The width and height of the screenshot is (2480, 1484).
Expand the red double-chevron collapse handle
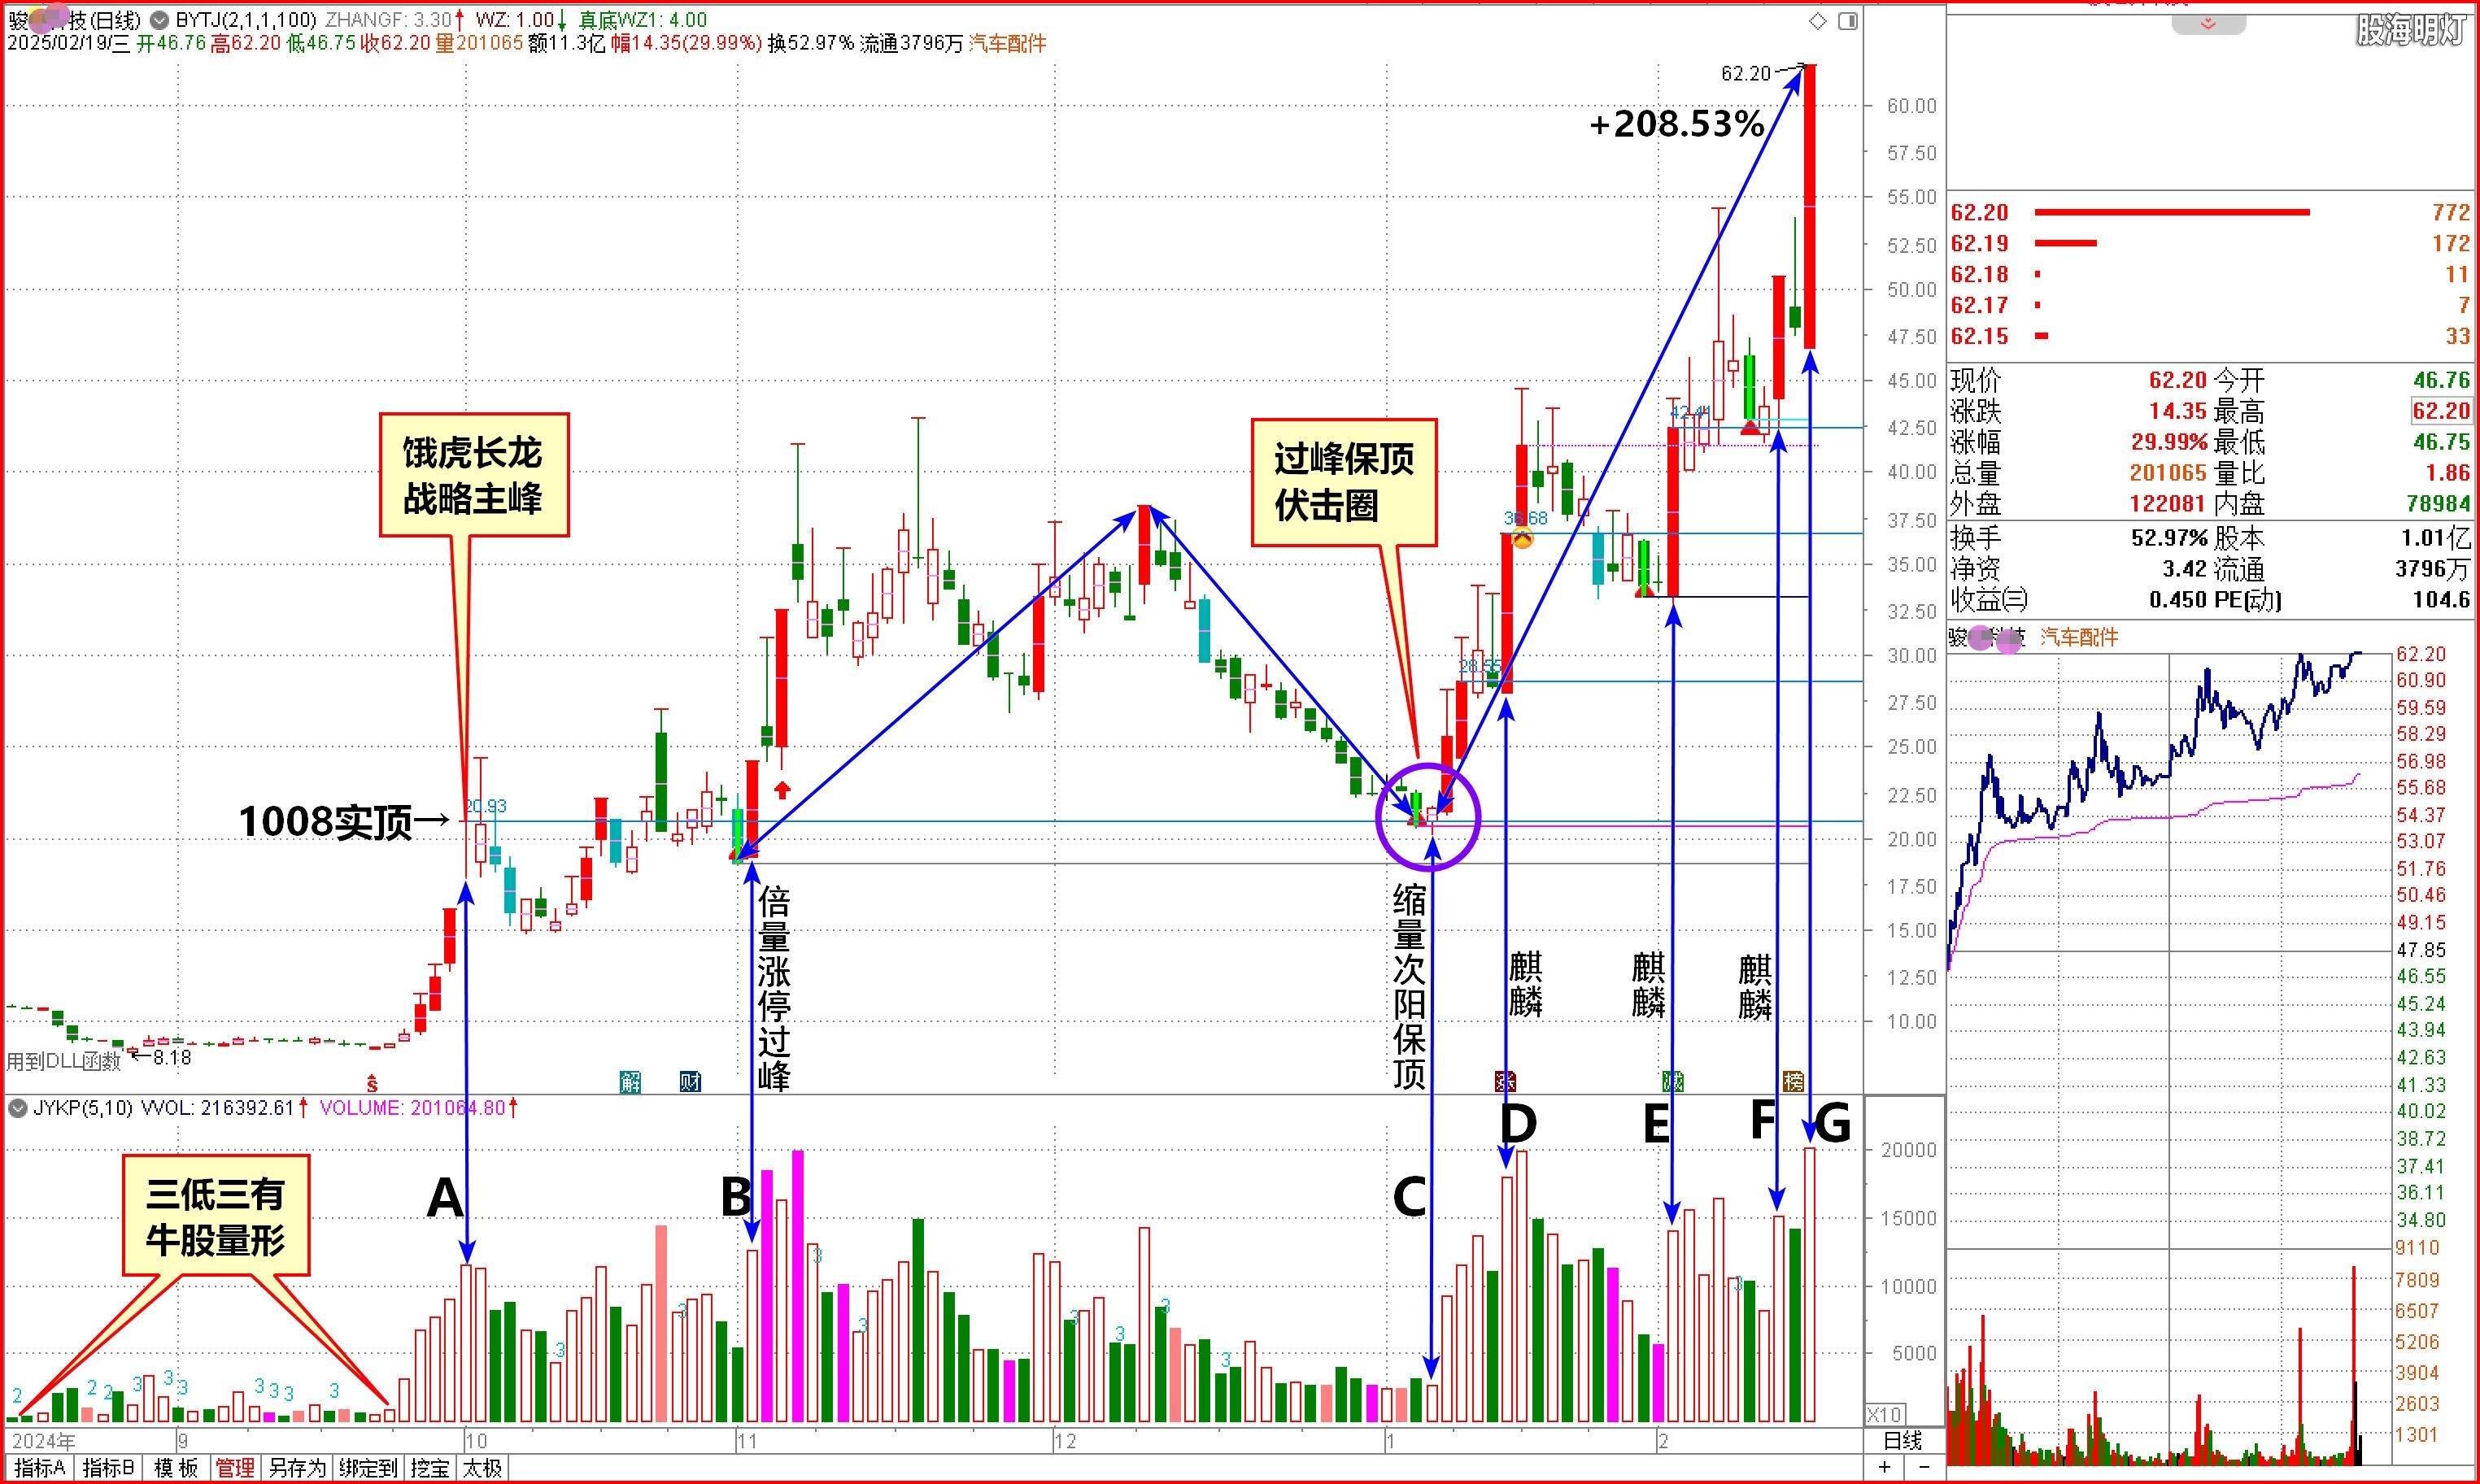point(2208,24)
